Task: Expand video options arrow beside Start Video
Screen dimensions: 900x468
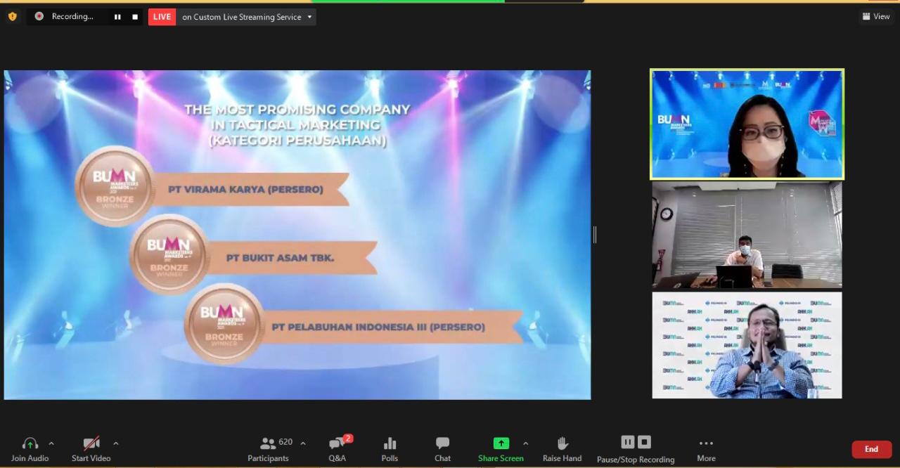Action: point(115,443)
